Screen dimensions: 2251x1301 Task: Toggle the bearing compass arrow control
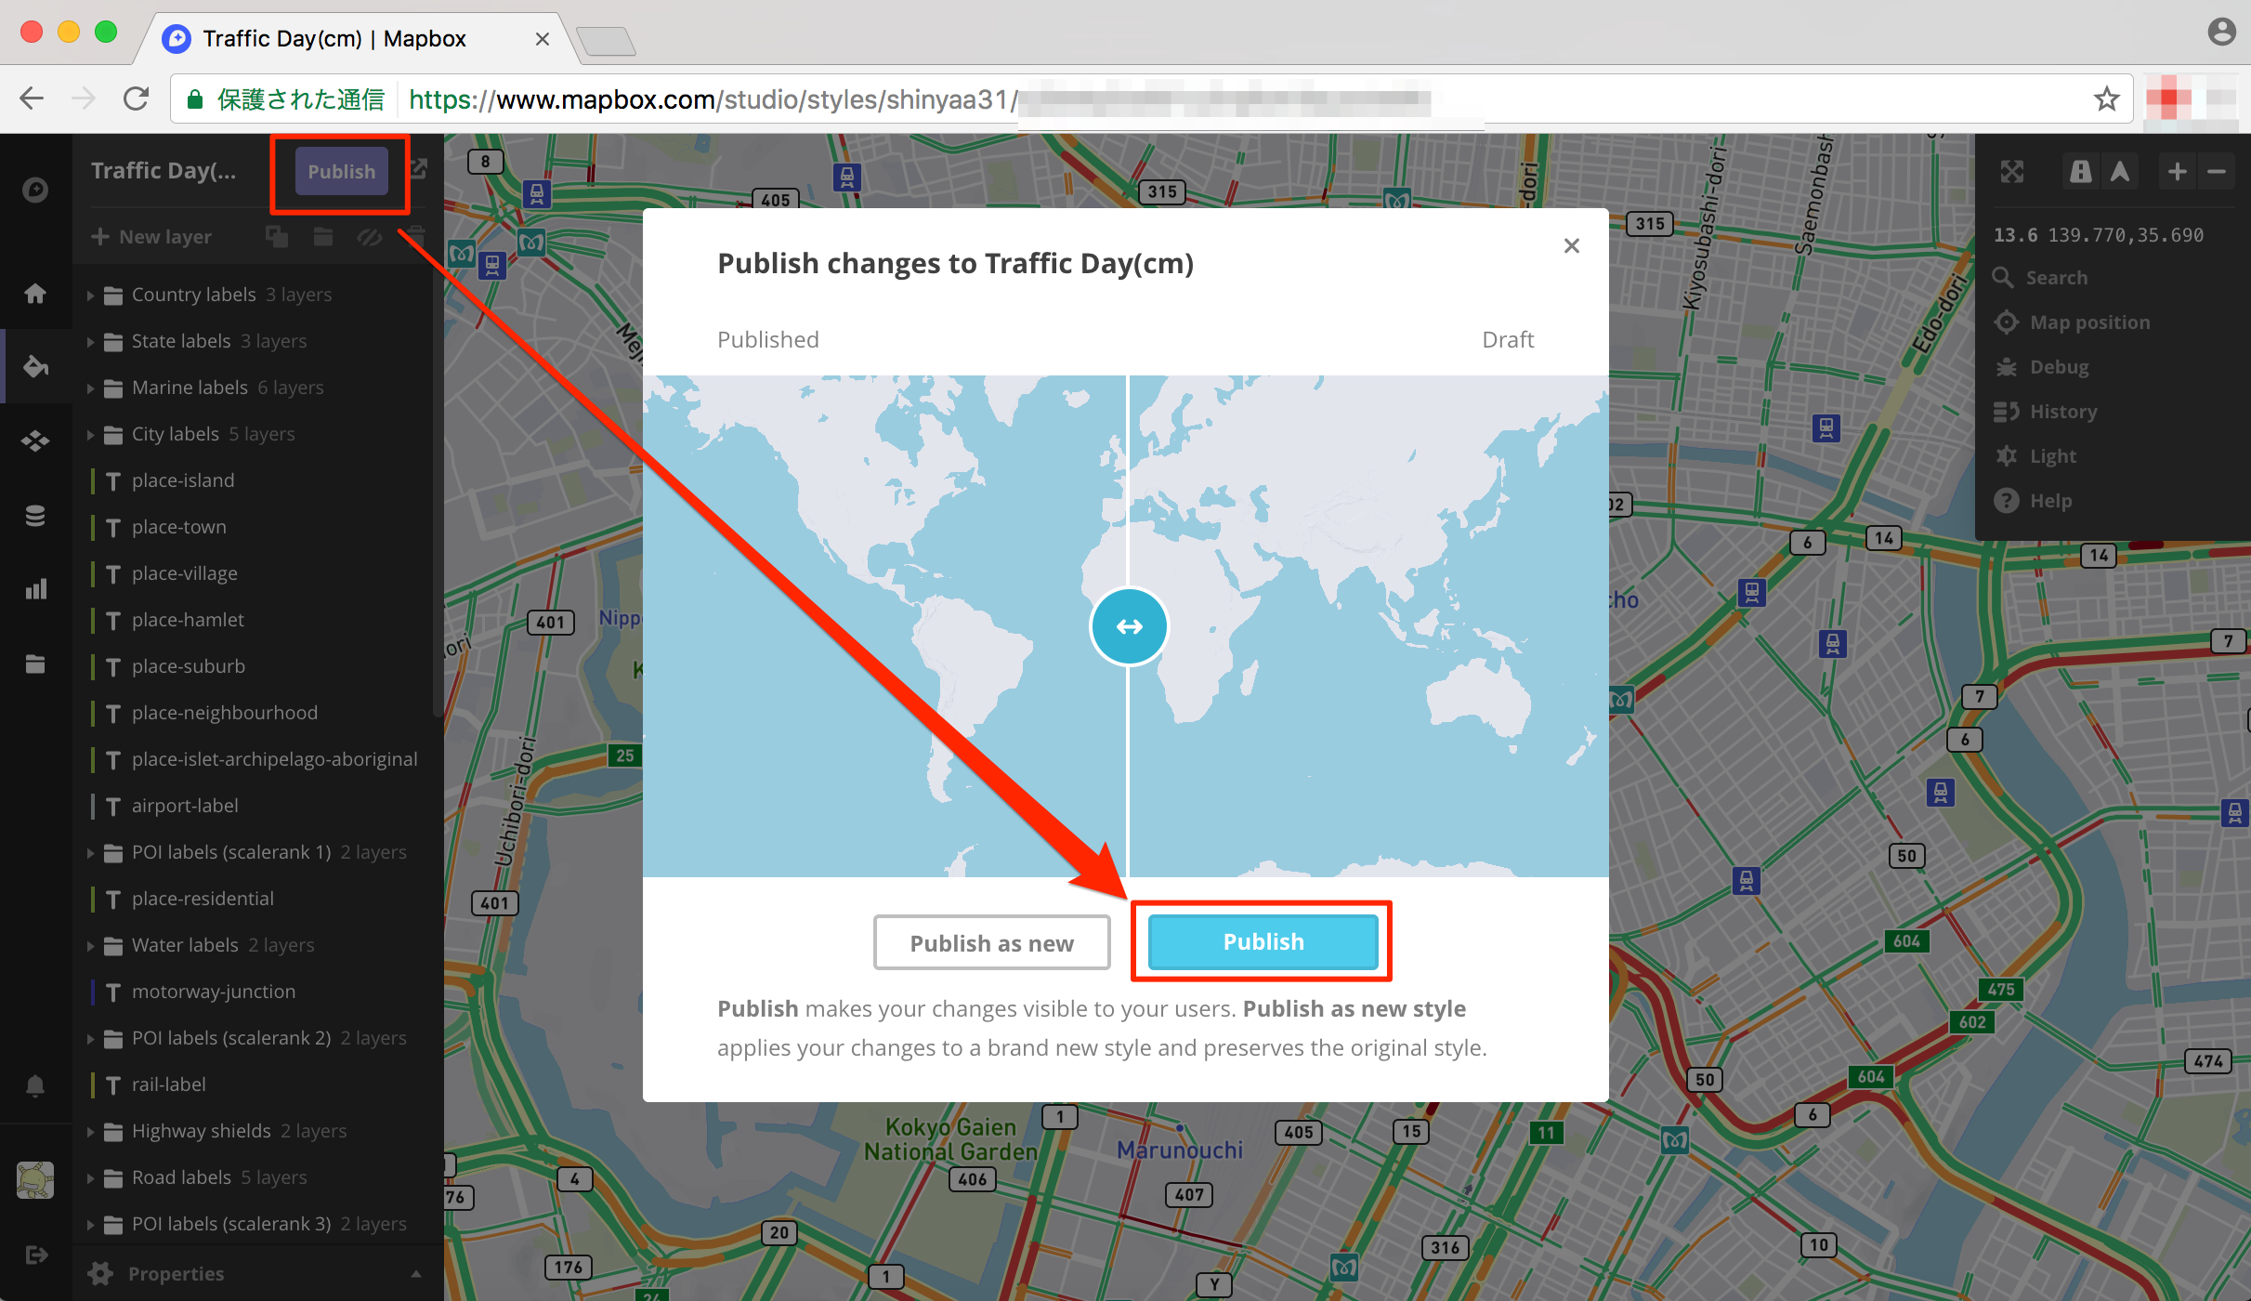pyautogui.click(x=2121, y=171)
